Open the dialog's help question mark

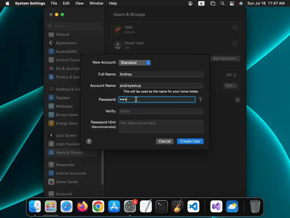(89, 141)
